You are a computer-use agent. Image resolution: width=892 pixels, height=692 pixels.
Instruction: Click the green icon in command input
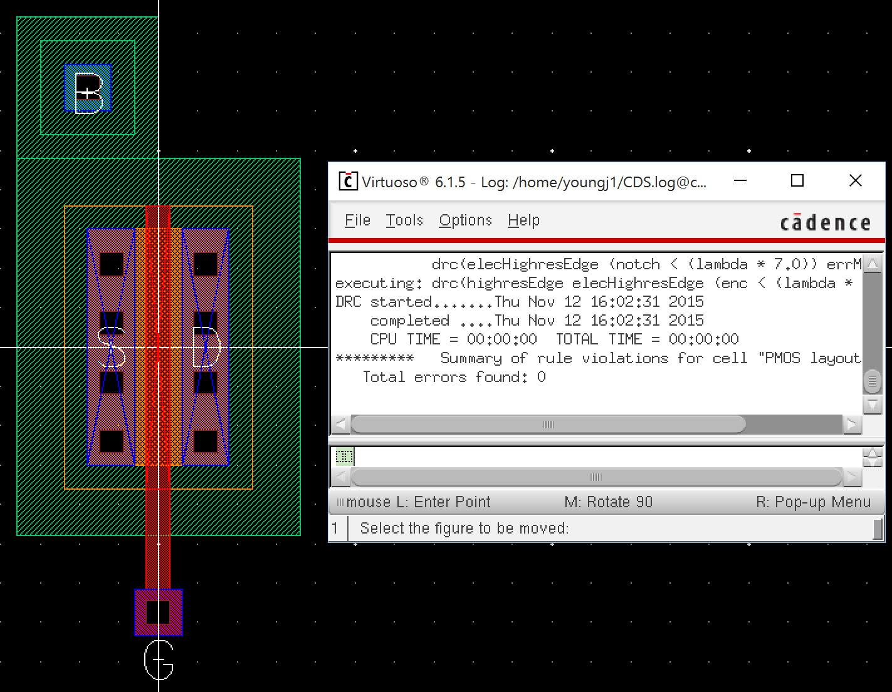pos(344,457)
